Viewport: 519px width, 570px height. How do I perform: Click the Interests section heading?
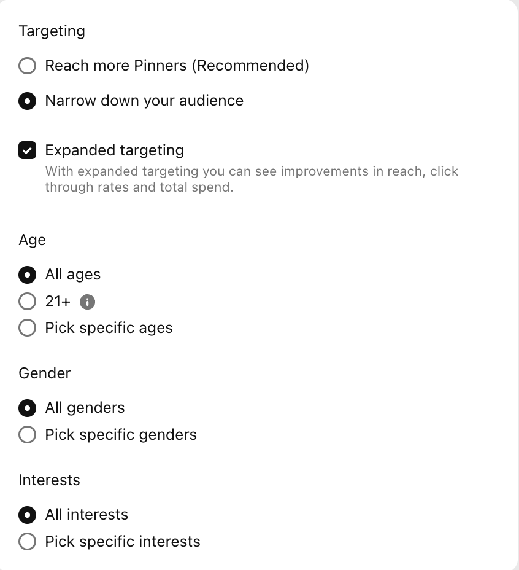(x=50, y=480)
